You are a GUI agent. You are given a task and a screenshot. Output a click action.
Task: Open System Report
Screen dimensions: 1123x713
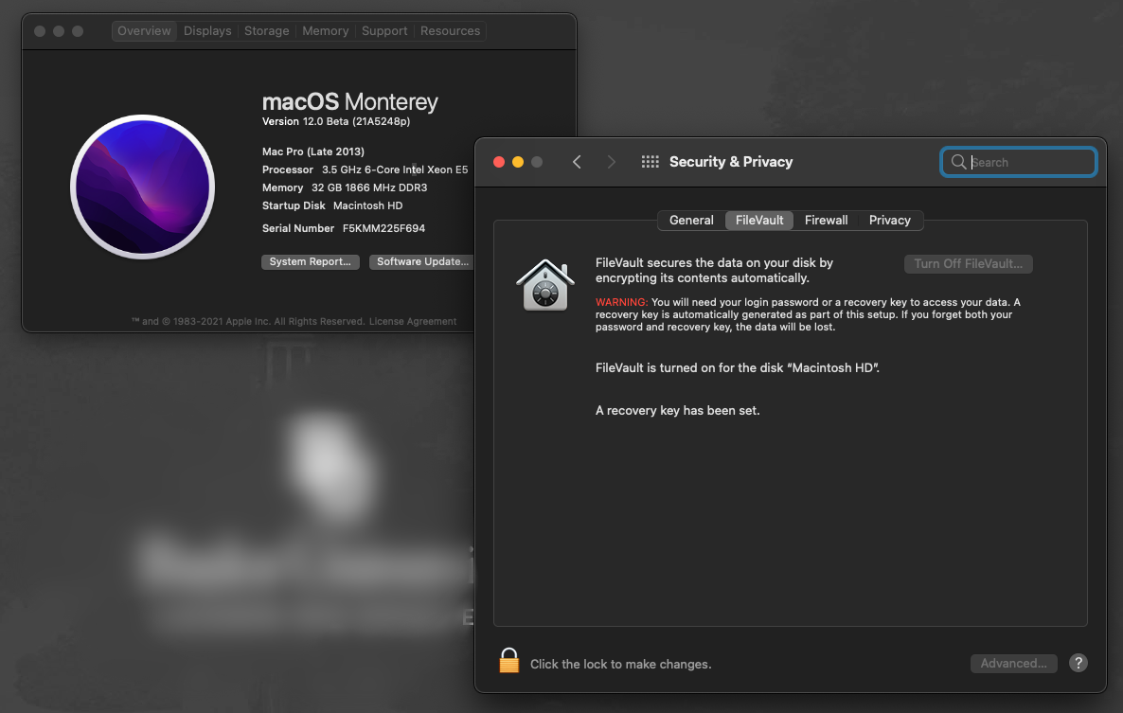311,262
